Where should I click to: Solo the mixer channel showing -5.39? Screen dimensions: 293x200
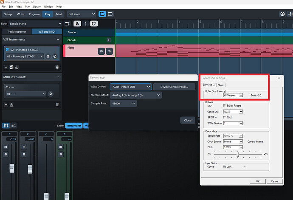(x=6, y=154)
